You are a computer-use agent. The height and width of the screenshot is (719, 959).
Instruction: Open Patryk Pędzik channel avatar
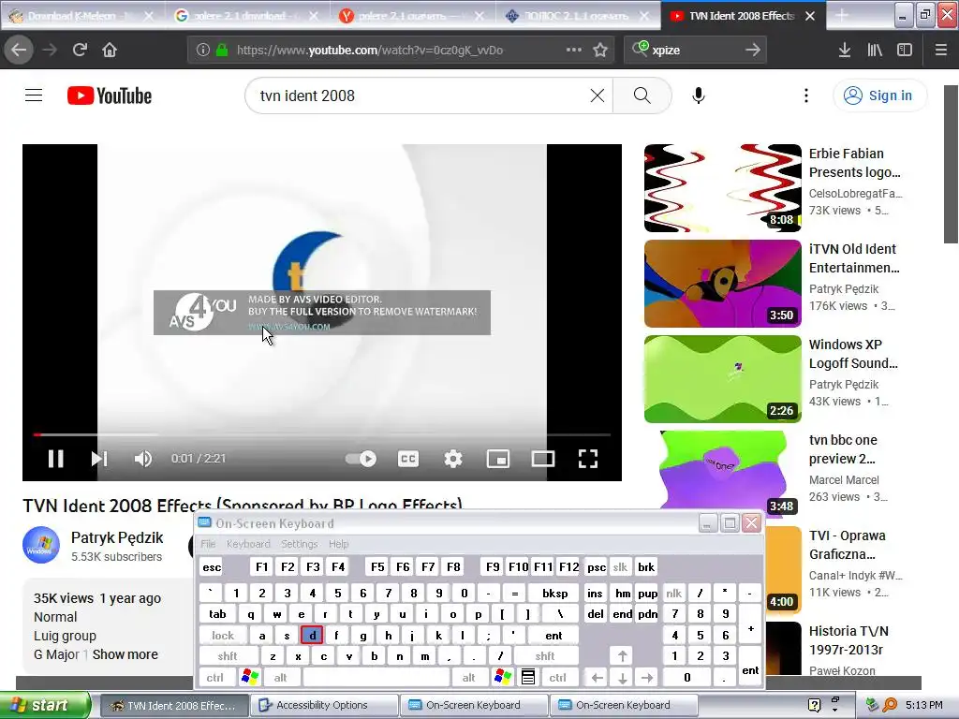pos(41,545)
